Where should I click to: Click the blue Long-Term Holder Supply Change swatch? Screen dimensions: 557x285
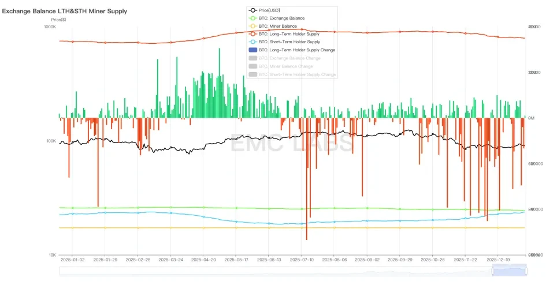(x=252, y=50)
